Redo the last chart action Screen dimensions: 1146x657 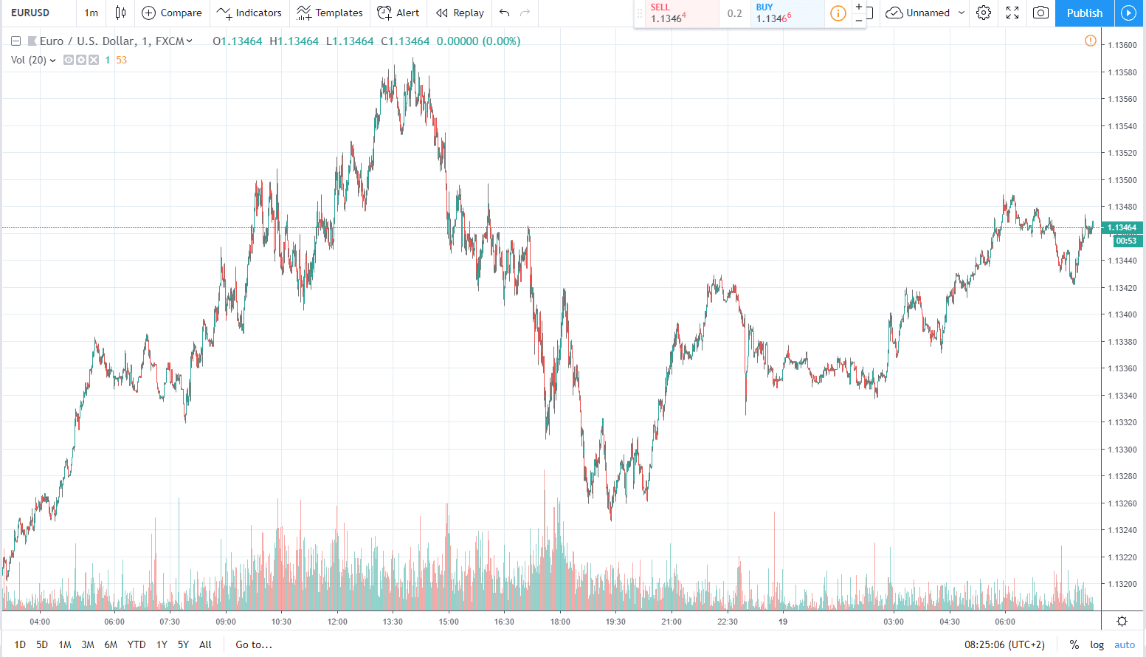525,13
